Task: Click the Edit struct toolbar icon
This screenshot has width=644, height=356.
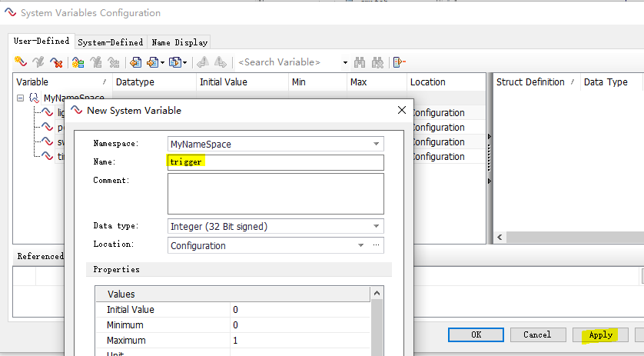Action: (96, 62)
